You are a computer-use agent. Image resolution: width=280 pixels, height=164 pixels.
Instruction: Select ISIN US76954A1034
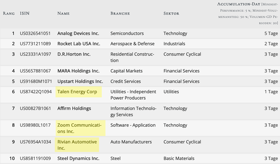click(x=36, y=142)
